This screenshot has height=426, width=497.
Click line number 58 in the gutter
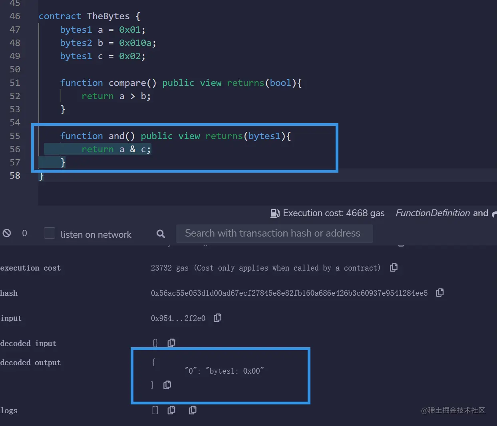(x=15, y=175)
